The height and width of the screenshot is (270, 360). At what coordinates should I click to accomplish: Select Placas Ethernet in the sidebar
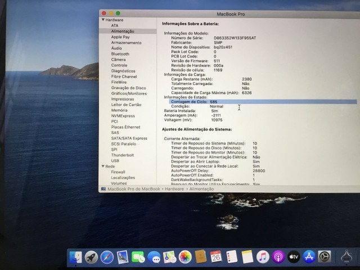pyautogui.click(x=125, y=127)
